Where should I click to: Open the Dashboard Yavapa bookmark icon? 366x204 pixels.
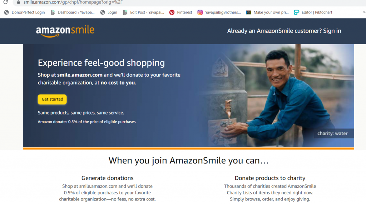point(53,12)
